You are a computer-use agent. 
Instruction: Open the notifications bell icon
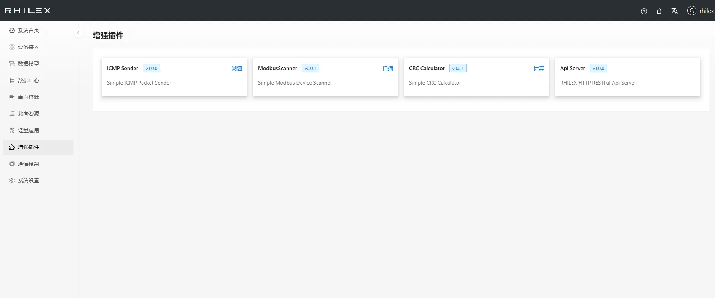[x=659, y=11]
